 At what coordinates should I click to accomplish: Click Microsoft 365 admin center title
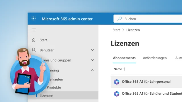tap(67, 19)
